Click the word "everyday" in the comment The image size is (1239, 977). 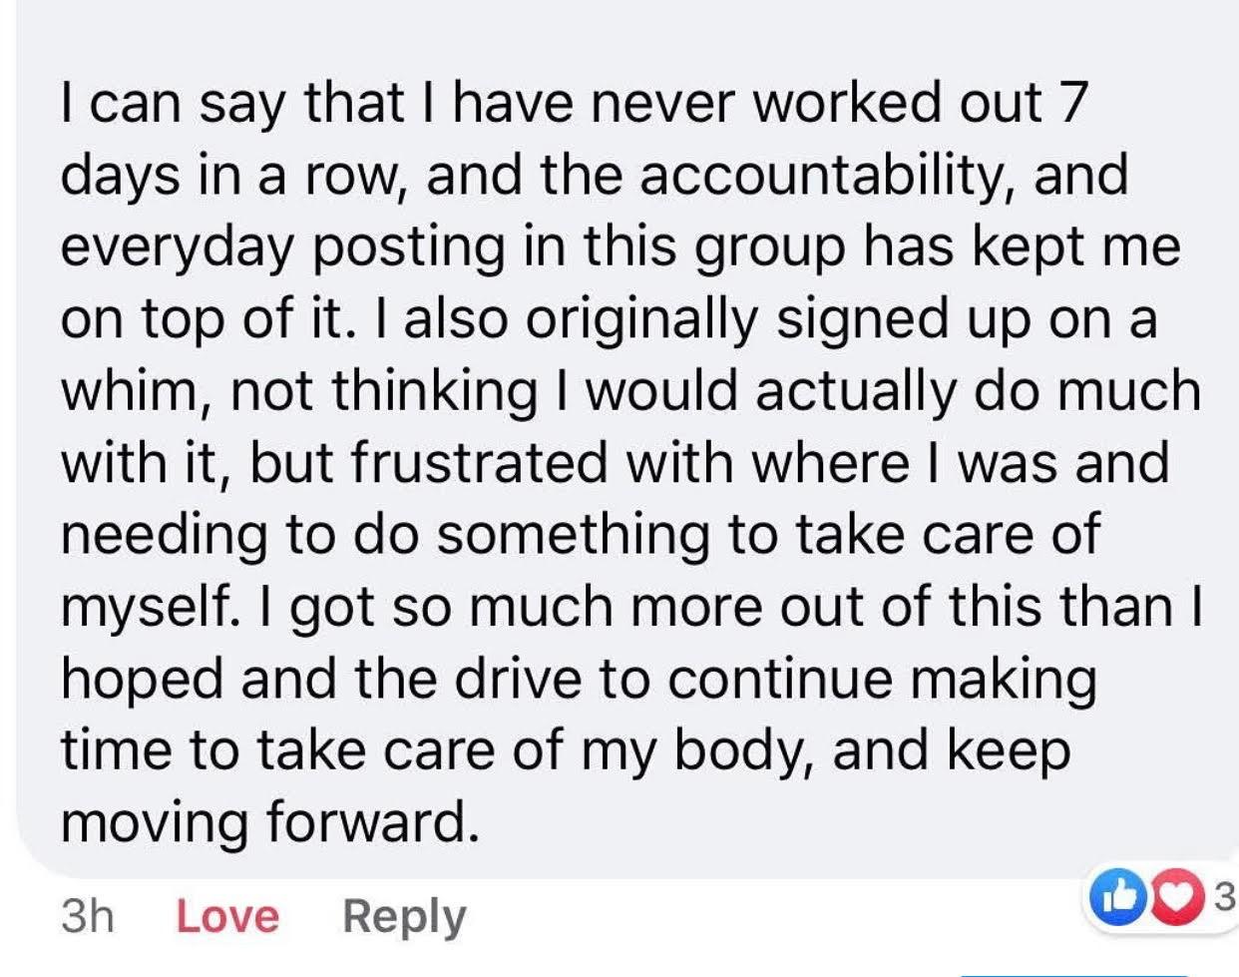tap(178, 246)
